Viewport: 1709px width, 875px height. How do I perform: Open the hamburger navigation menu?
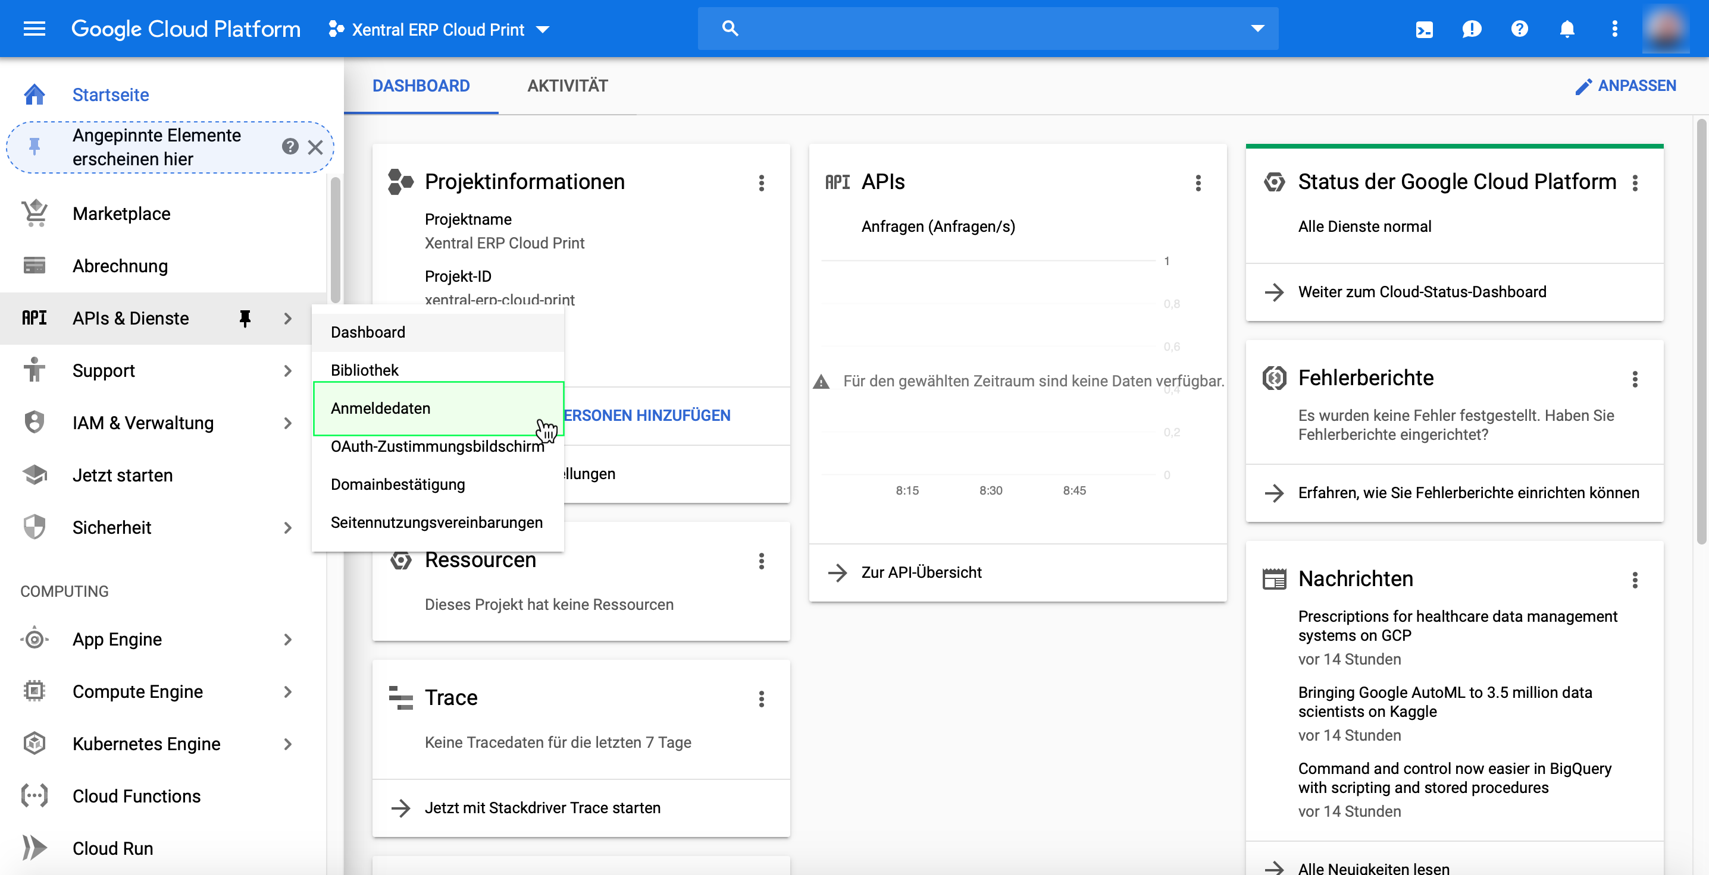click(34, 29)
